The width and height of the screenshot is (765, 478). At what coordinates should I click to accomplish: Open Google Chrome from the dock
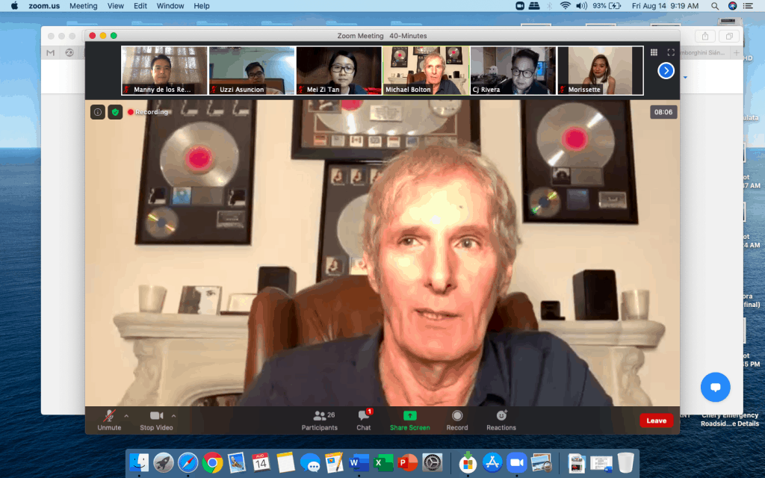[x=212, y=462]
